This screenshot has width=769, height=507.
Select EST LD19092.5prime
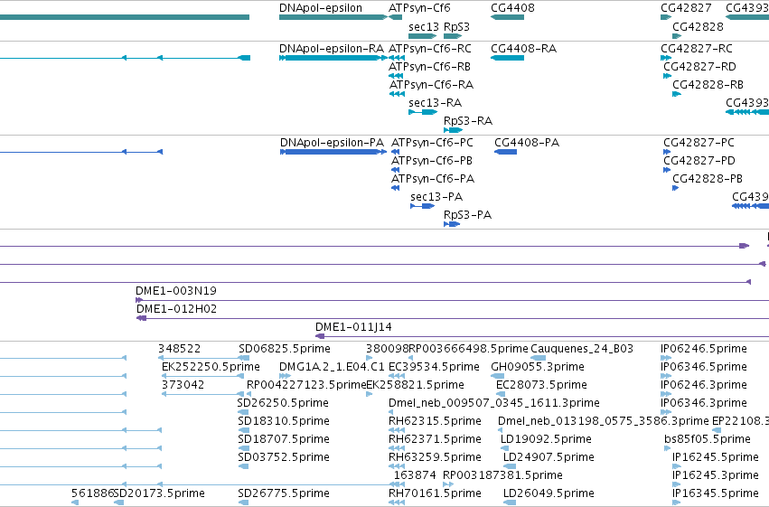pos(504,449)
